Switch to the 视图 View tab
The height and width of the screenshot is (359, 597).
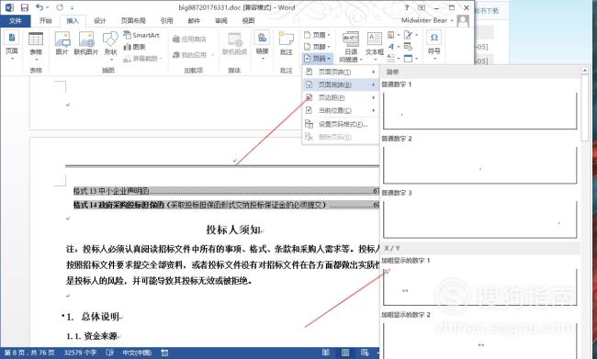coord(248,21)
